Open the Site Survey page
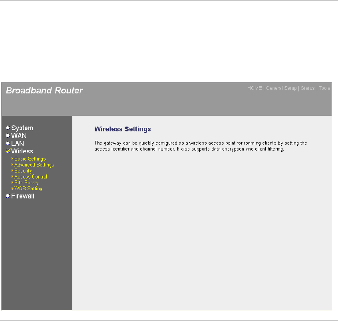 tap(26, 182)
